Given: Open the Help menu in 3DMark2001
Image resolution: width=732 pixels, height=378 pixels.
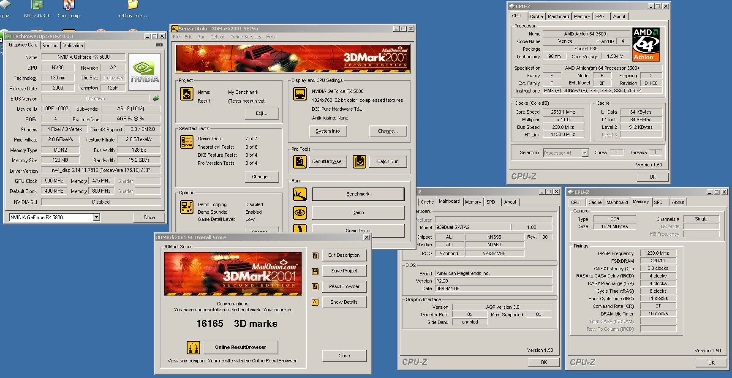Looking at the screenshot, I should [271, 37].
